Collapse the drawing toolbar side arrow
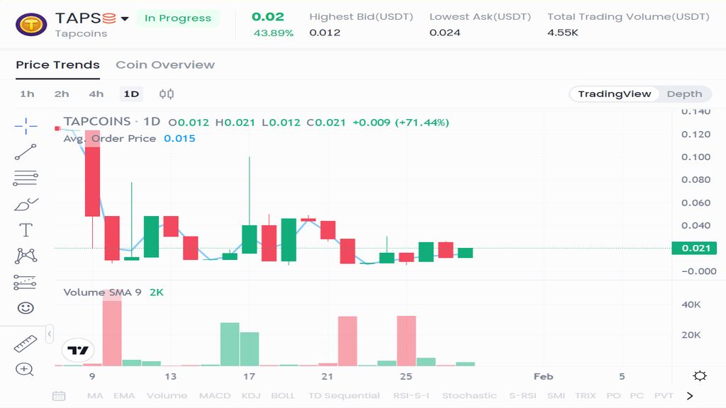Image resolution: width=726 pixels, height=408 pixels. [x=50, y=334]
